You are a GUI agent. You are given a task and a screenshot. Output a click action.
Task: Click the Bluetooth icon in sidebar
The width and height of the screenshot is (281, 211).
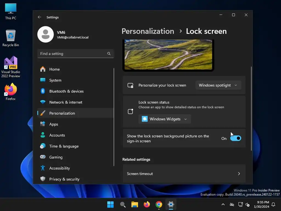(x=43, y=91)
